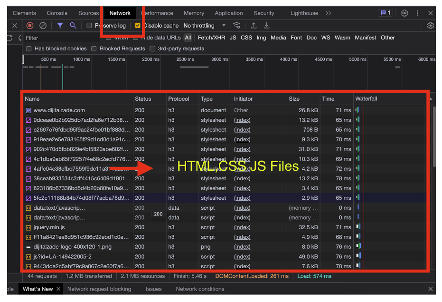Image resolution: width=442 pixels, height=302 pixels.
Task: Clear the network log
Action: point(43,26)
